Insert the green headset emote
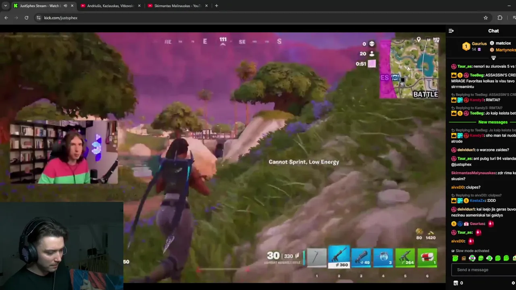 tap(489, 258)
